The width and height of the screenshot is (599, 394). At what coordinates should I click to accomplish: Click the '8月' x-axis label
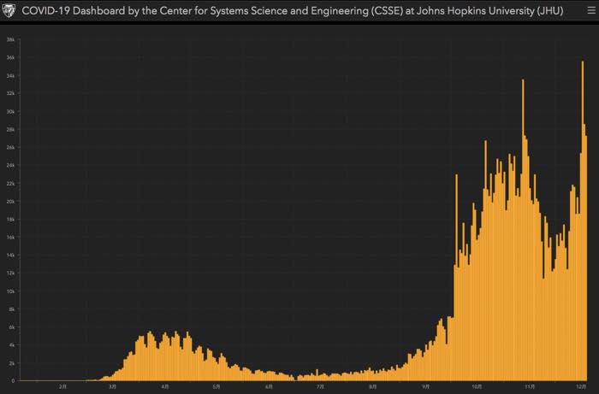373,387
